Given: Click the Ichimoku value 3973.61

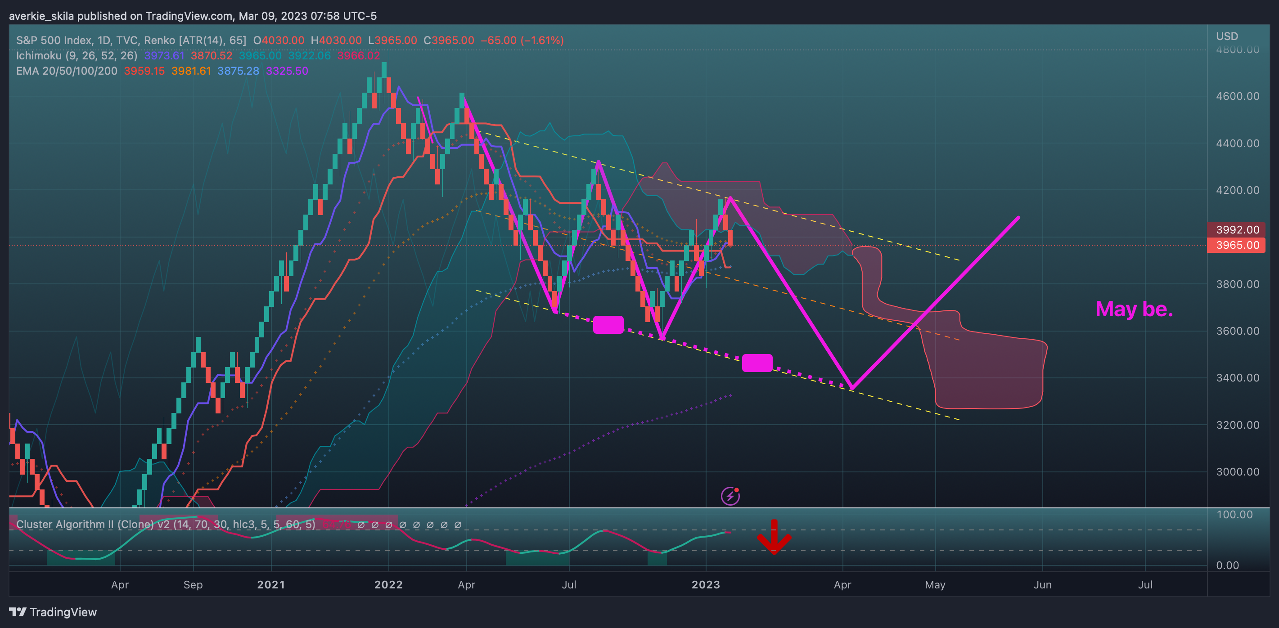Looking at the screenshot, I should point(164,56).
